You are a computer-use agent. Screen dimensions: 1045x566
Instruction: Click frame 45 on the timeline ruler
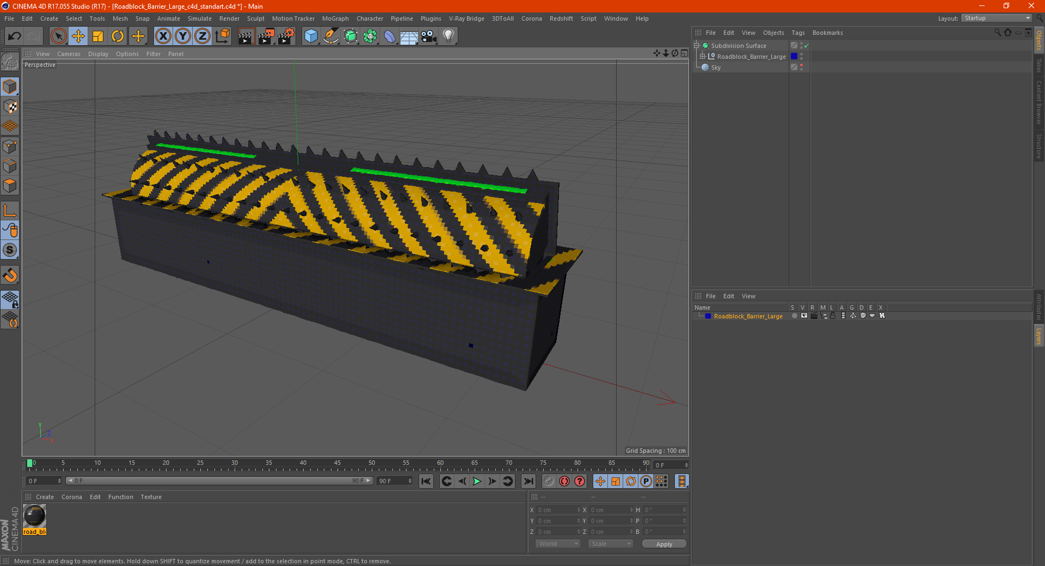[337, 464]
